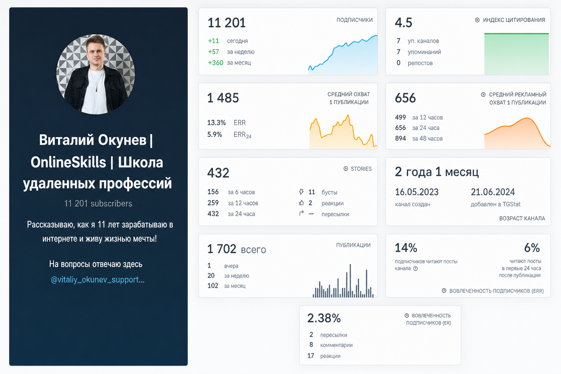Viewport: 561px width, 374px height.
Task: Click the 0 репостов row
Action: [415, 63]
